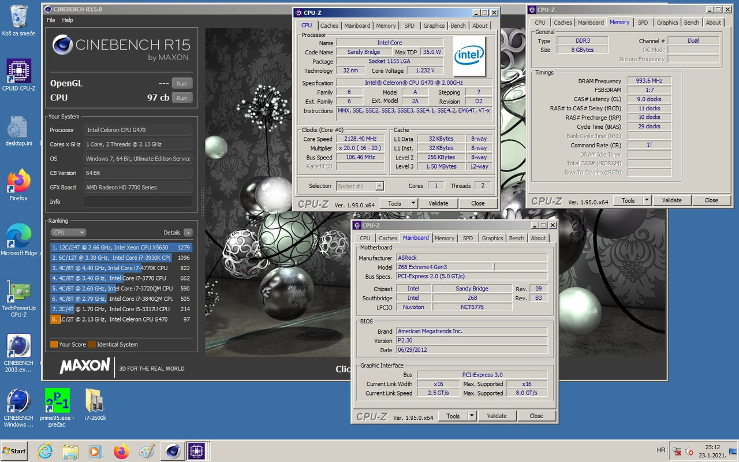The width and height of the screenshot is (739, 462).
Task: Expand ranking Details arrow in Cinebench
Action: [188, 232]
